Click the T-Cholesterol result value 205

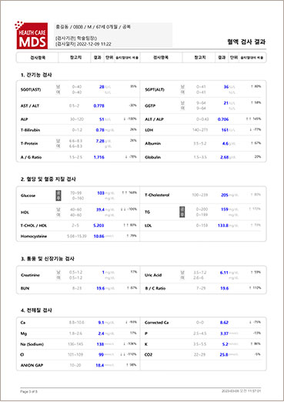coord(225,195)
